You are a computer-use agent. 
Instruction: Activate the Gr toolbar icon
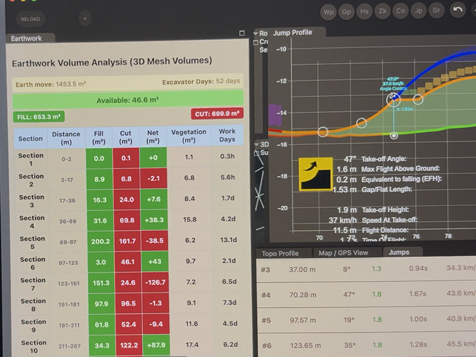[437, 11]
